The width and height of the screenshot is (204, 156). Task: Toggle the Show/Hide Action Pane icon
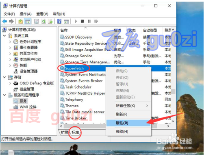coord(66,22)
